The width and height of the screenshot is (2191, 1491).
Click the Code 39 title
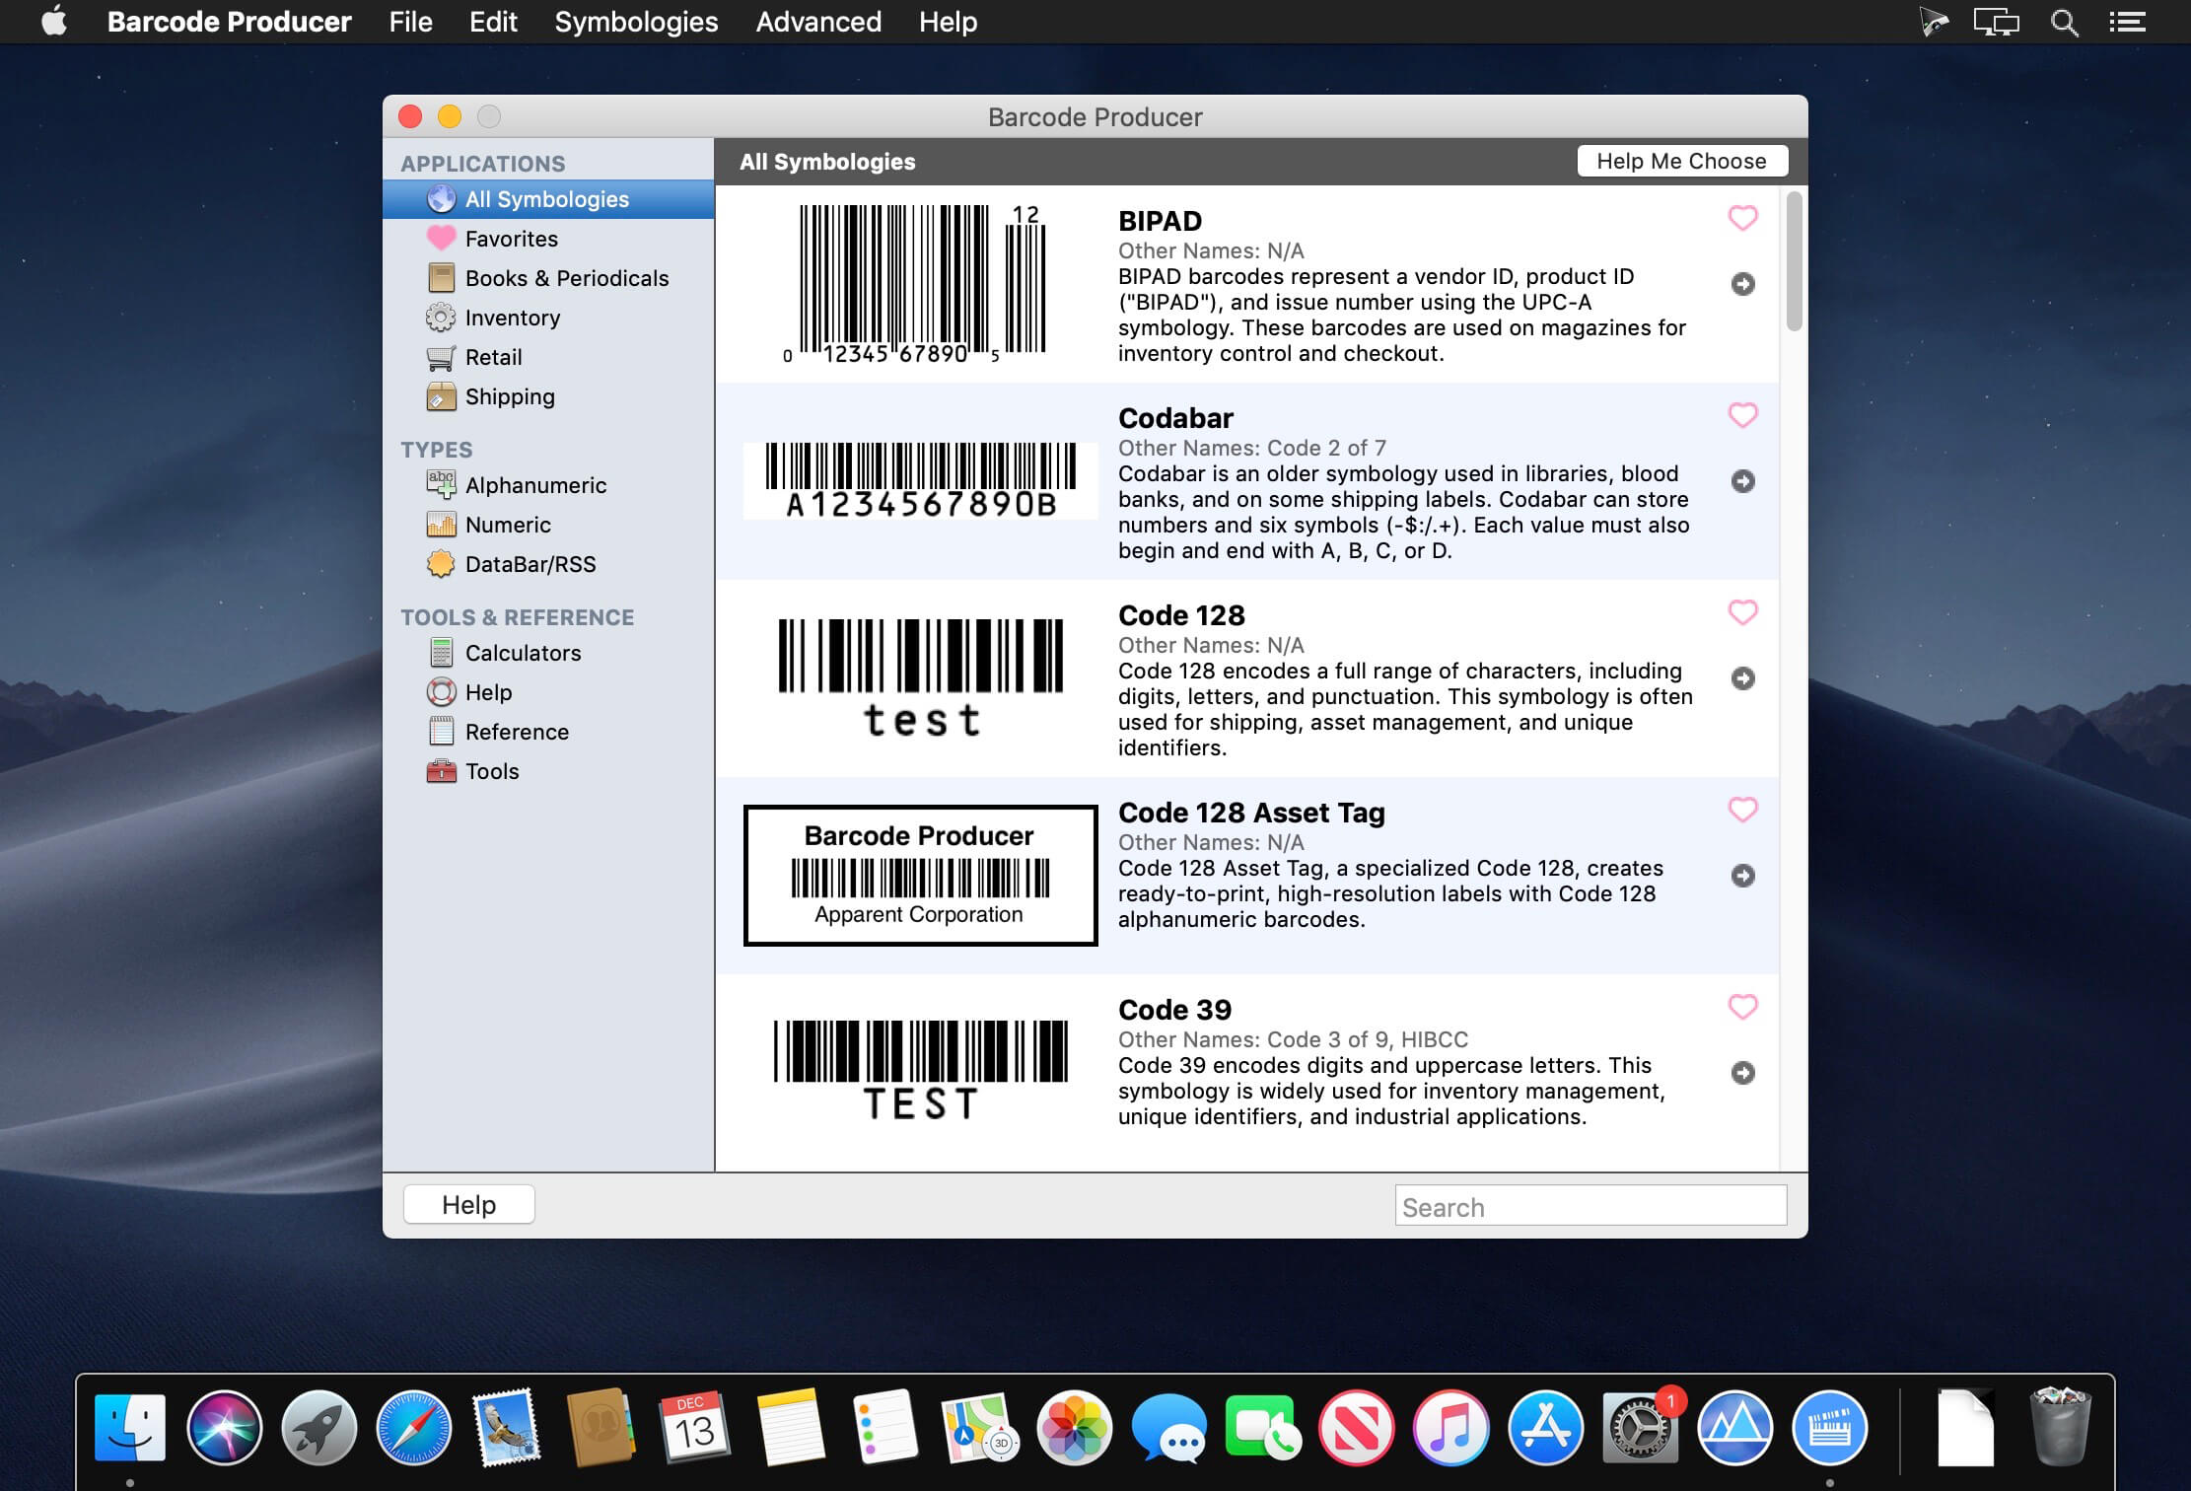point(1174,1010)
